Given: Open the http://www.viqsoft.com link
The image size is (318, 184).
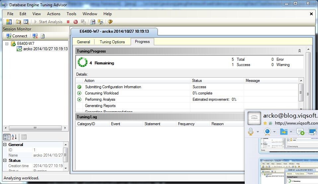Looking at the screenshot, I should [x=296, y=123].
